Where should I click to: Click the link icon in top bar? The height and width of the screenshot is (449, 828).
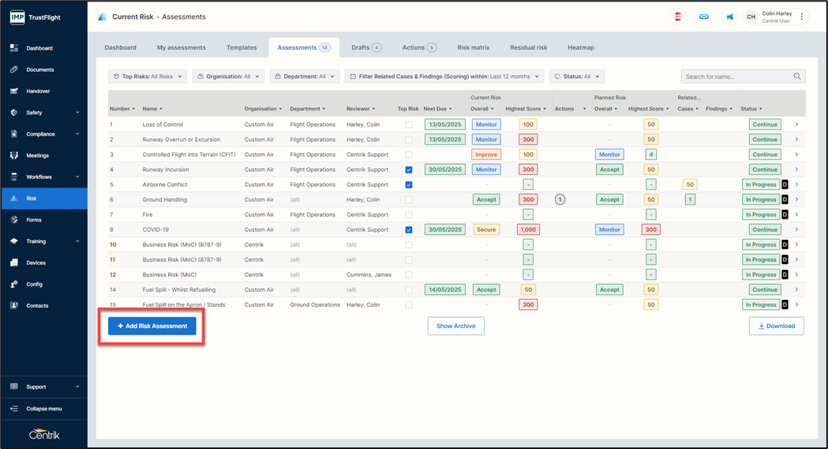point(704,17)
